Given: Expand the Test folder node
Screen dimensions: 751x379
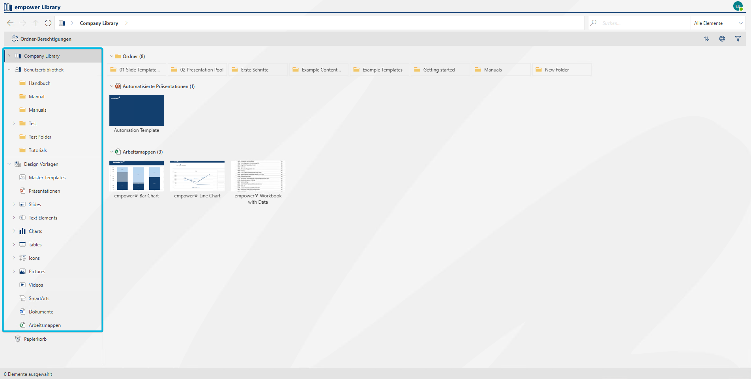Looking at the screenshot, I should click(x=14, y=123).
